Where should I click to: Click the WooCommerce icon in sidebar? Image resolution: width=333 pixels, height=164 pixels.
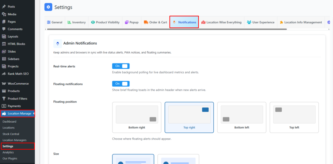4,84
